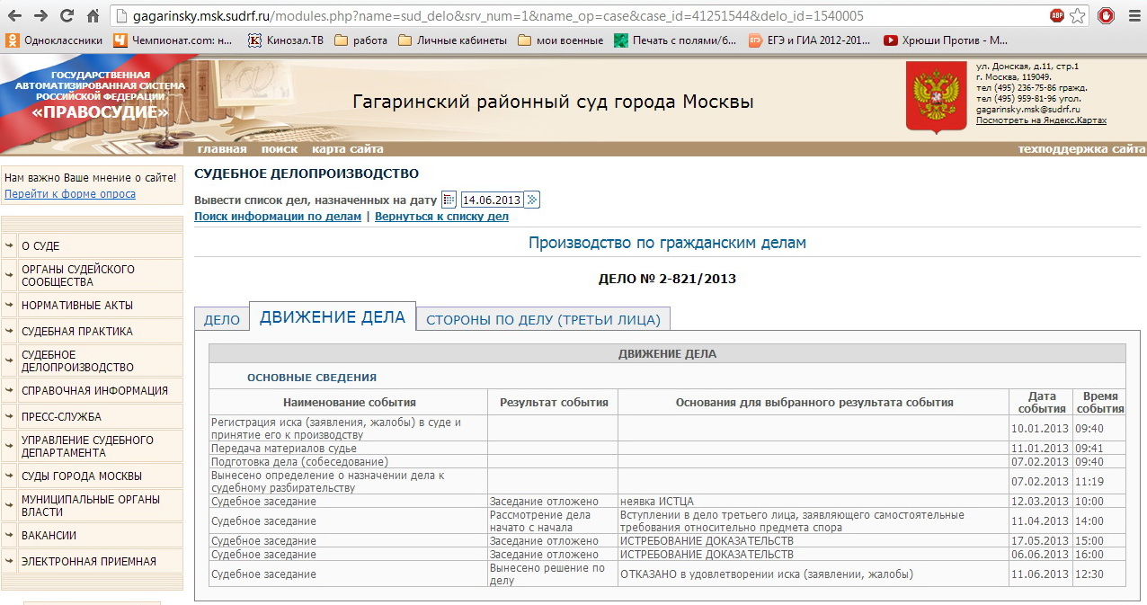The width and height of the screenshot is (1147, 605).
Task: Open the Adblock Plus extension icon
Action: 1057,16
